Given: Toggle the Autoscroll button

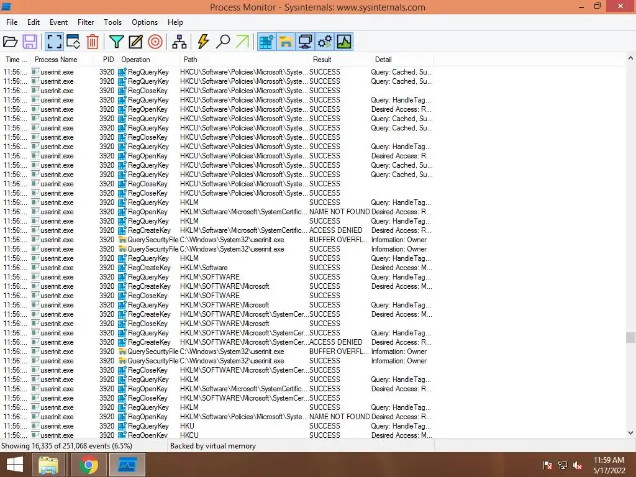Looking at the screenshot, I should click(x=73, y=42).
